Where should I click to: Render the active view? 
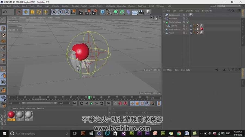(81, 12)
